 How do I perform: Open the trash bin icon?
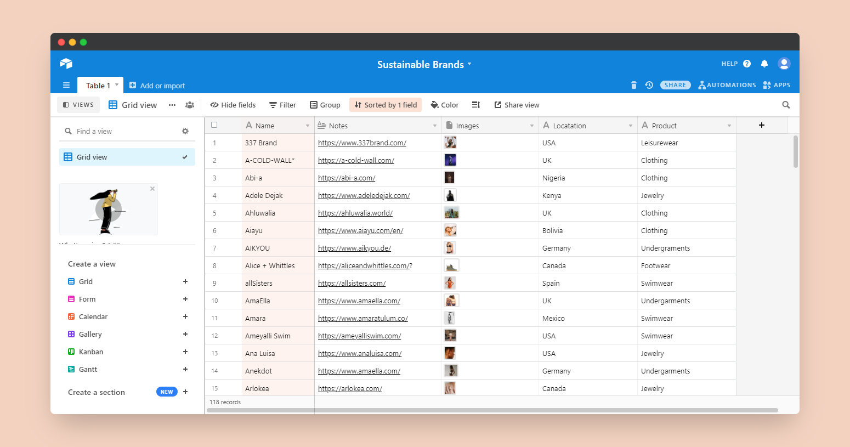tap(634, 85)
